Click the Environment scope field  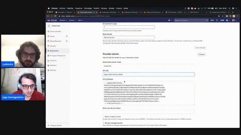(129, 27)
